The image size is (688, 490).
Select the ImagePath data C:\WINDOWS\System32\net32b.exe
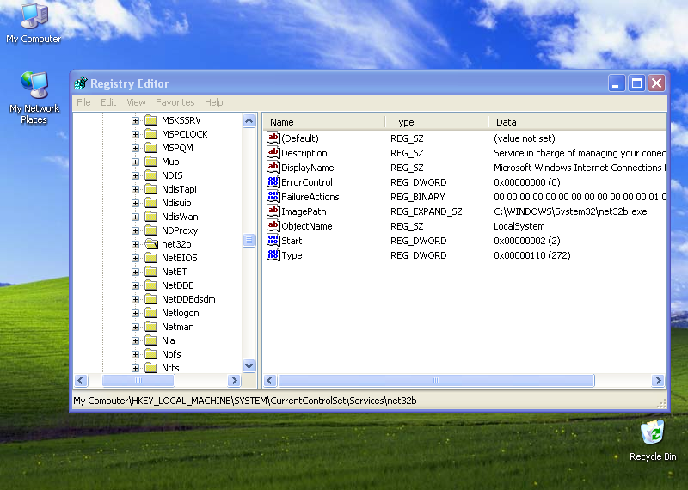pos(570,211)
